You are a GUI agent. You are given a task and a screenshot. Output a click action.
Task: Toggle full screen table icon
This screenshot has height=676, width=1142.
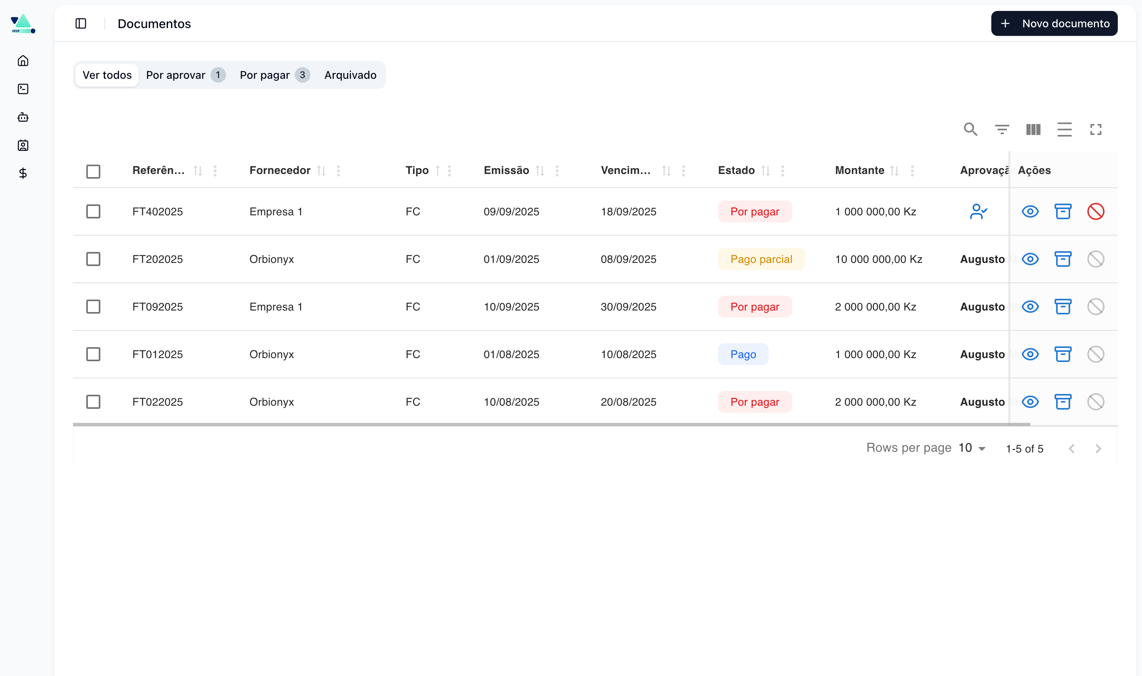1096,130
